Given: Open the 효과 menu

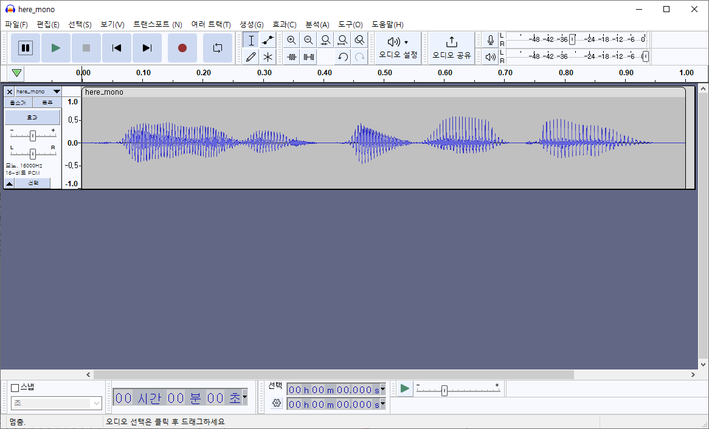Looking at the screenshot, I should coord(284,25).
